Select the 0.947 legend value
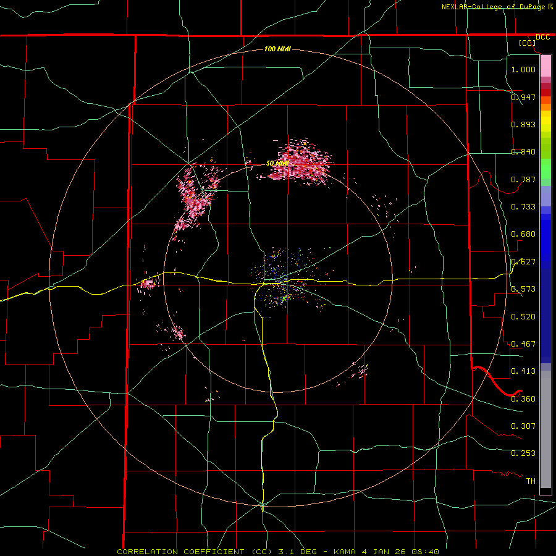Image resolution: width=556 pixels, height=556 pixels. tap(523, 97)
